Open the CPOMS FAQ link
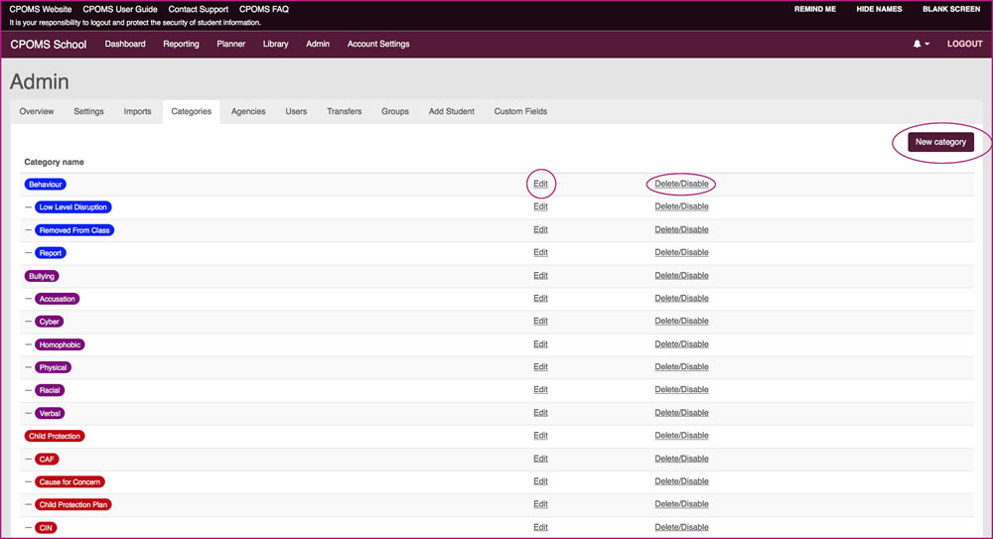Image resolution: width=993 pixels, height=539 pixels. coord(264,9)
